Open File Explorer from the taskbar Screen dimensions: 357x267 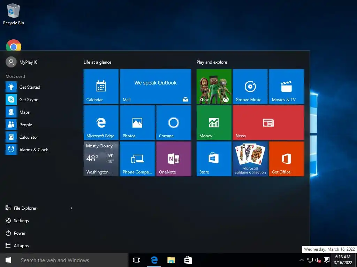pyautogui.click(x=171, y=260)
